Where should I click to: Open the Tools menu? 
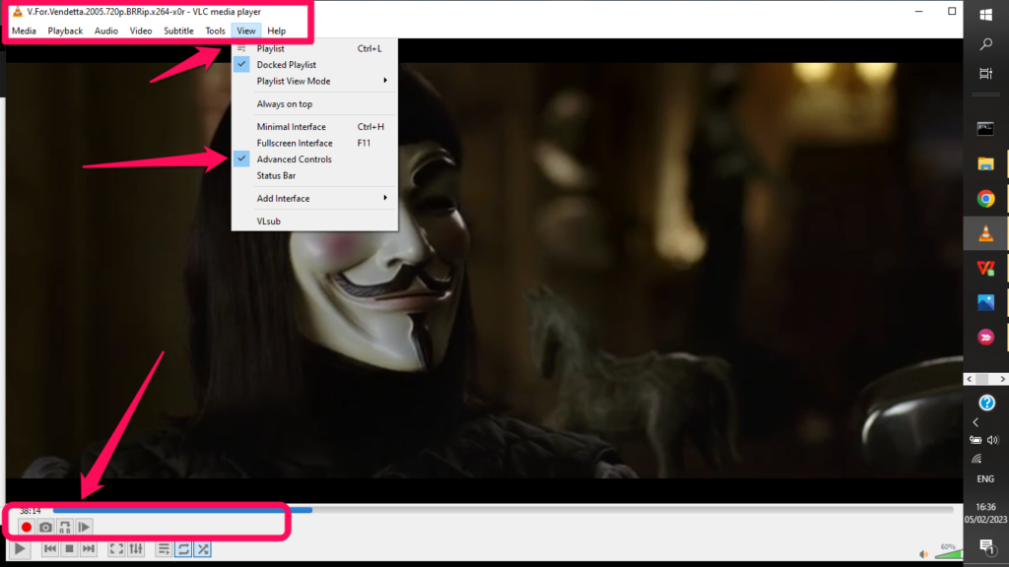(x=215, y=31)
